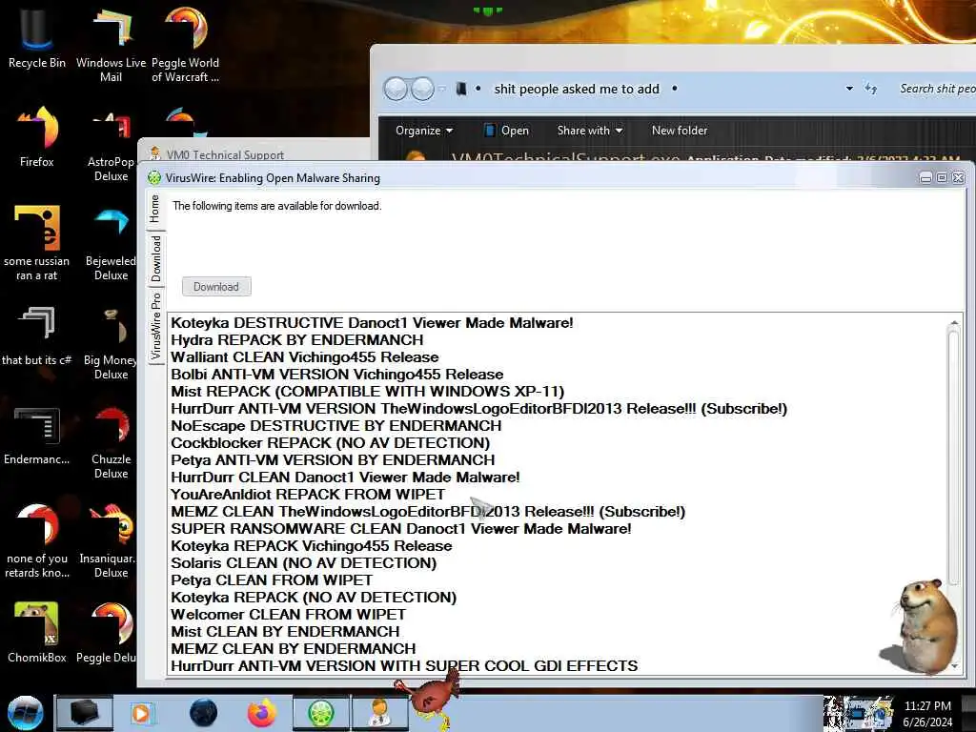Open the Recycle Bin desktop icon
The width and height of the screenshot is (976, 732).
point(37,38)
